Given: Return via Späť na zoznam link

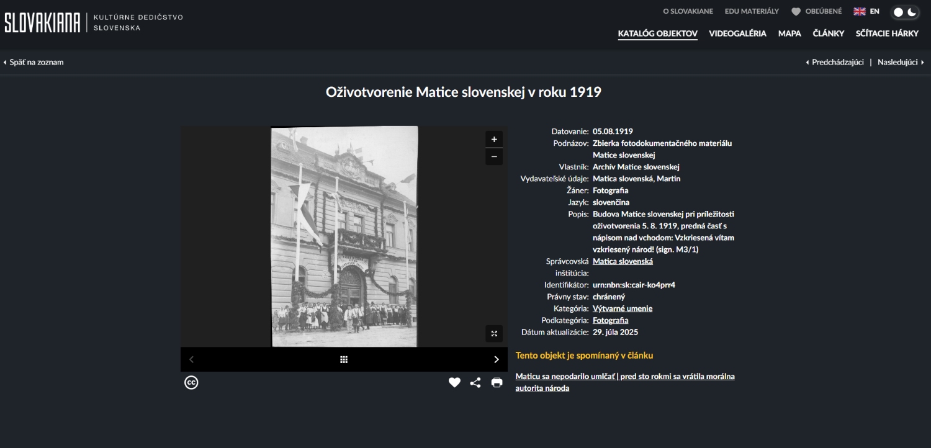Looking at the screenshot, I should [34, 62].
